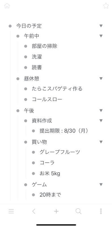Image resolution: width=112 pixels, height=228 pixels.
Task: Collapse the 午後 section
Action: coord(101,111)
